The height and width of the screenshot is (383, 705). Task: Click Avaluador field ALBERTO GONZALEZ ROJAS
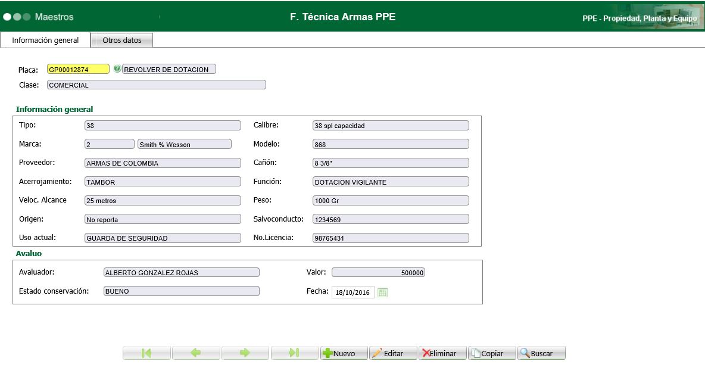tap(181, 272)
